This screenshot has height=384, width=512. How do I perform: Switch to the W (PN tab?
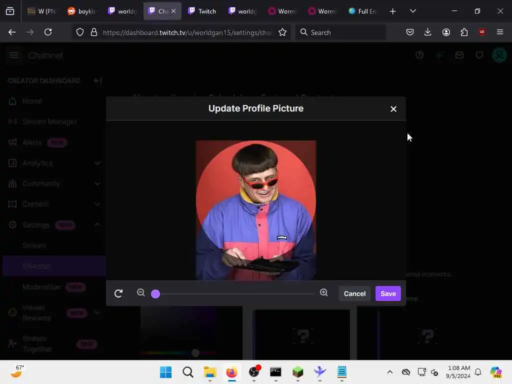(42, 11)
